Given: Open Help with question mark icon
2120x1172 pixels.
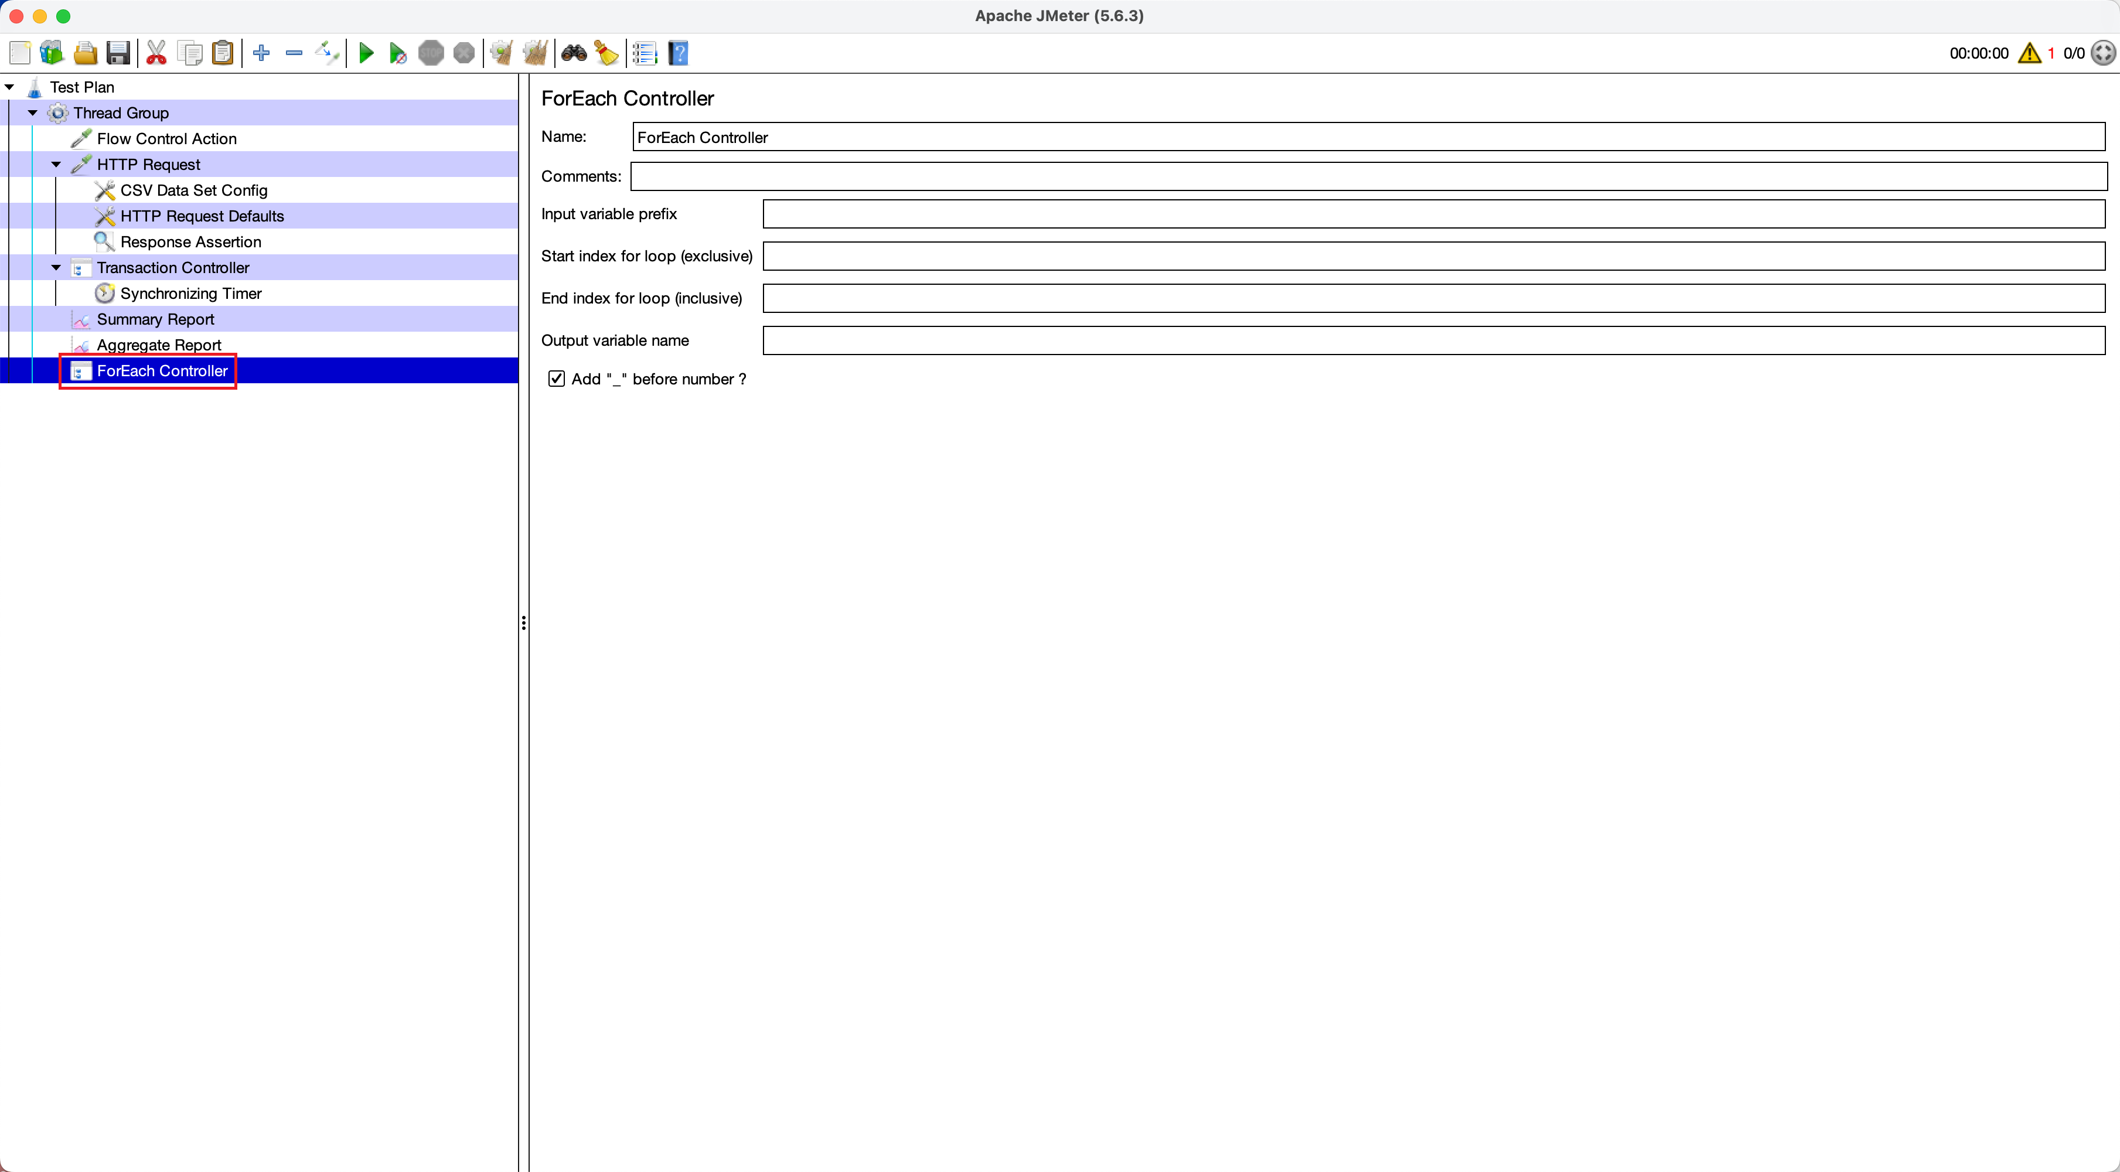Looking at the screenshot, I should coord(678,53).
